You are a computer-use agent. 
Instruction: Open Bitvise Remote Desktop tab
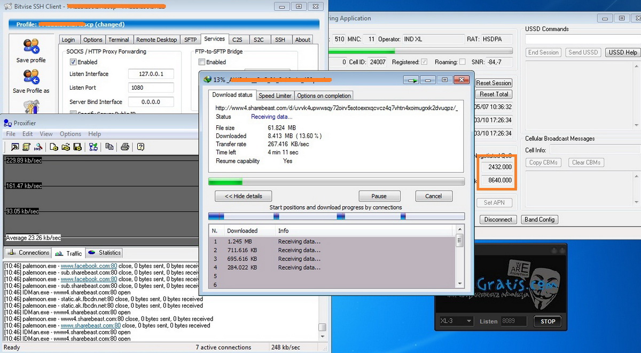pyautogui.click(x=157, y=39)
